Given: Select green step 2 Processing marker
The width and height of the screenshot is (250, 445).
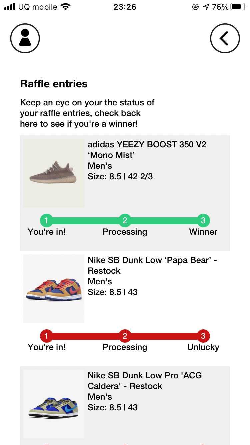Looking at the screenshot, I should [x=125, y=220].
